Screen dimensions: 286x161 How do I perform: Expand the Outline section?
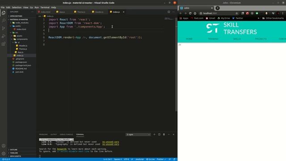coord(14,149)
